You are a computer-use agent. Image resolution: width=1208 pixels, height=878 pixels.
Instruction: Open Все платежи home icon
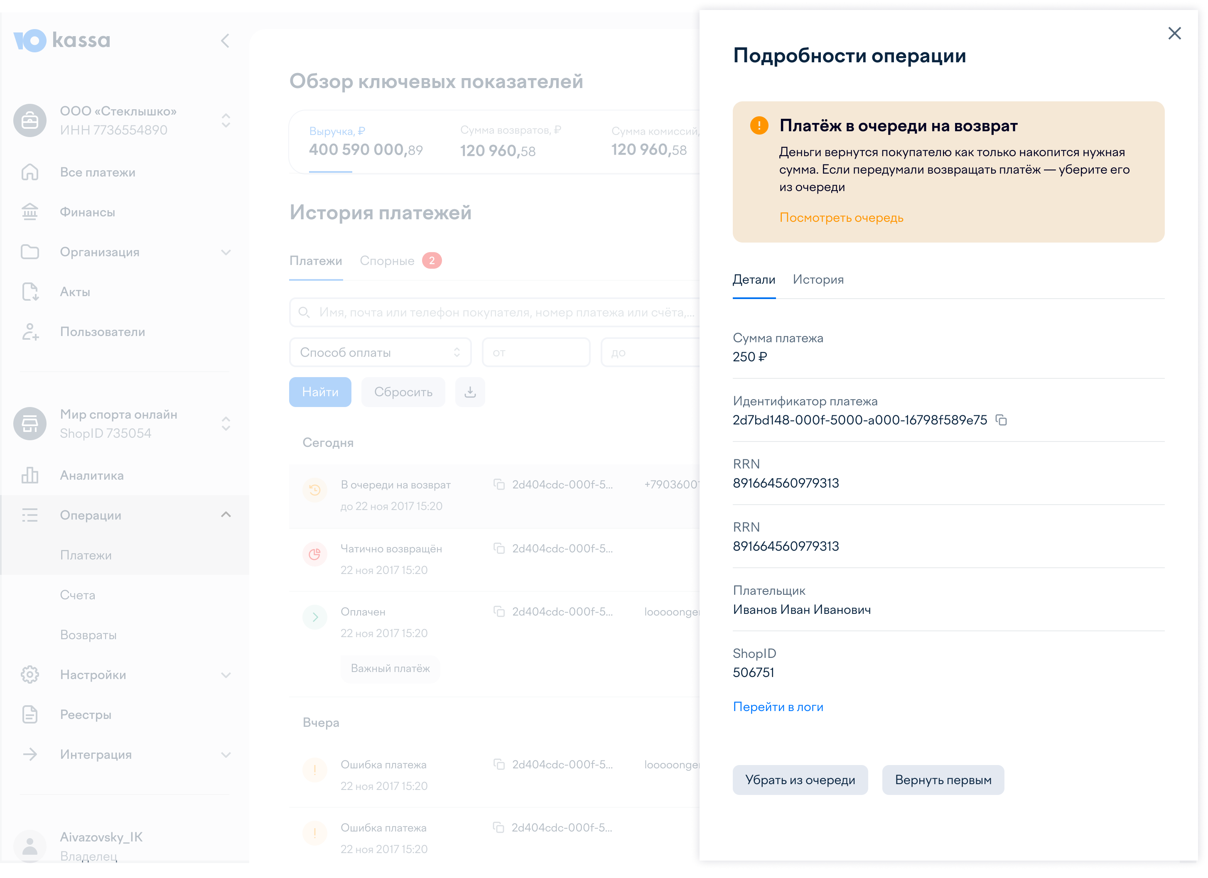point(30,172)
